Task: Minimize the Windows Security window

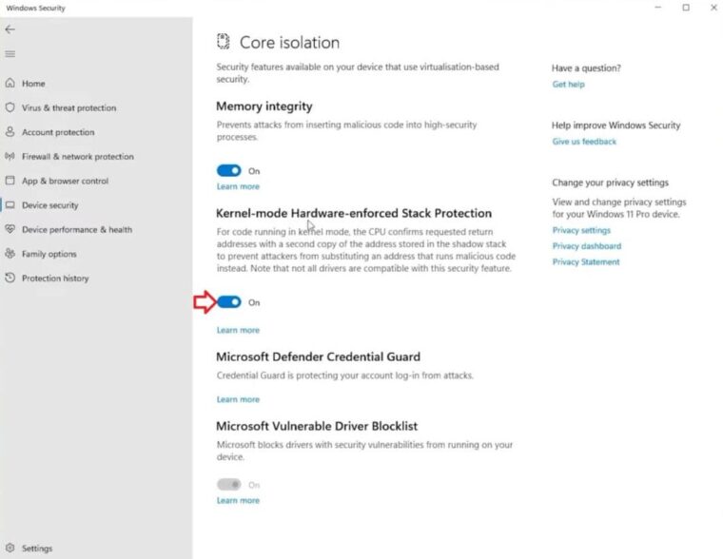Action: tap(658, 8)
